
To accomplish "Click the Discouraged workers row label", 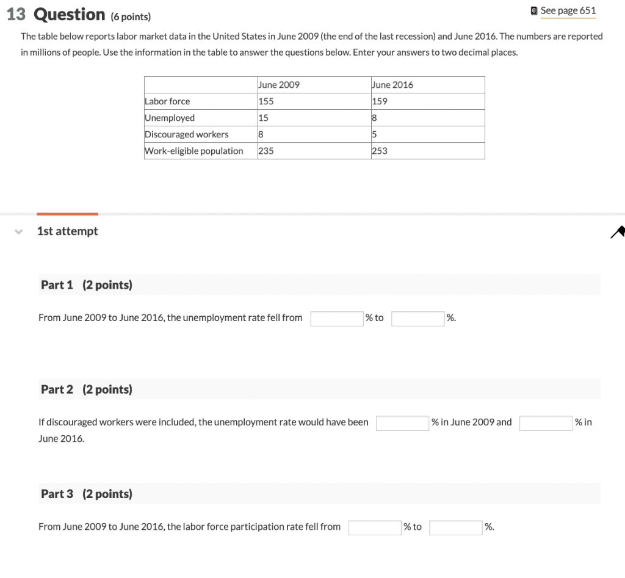I will (x=186, y=134).
